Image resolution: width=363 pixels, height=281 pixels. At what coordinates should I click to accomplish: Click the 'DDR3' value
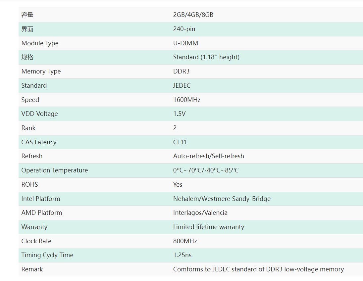181,71
